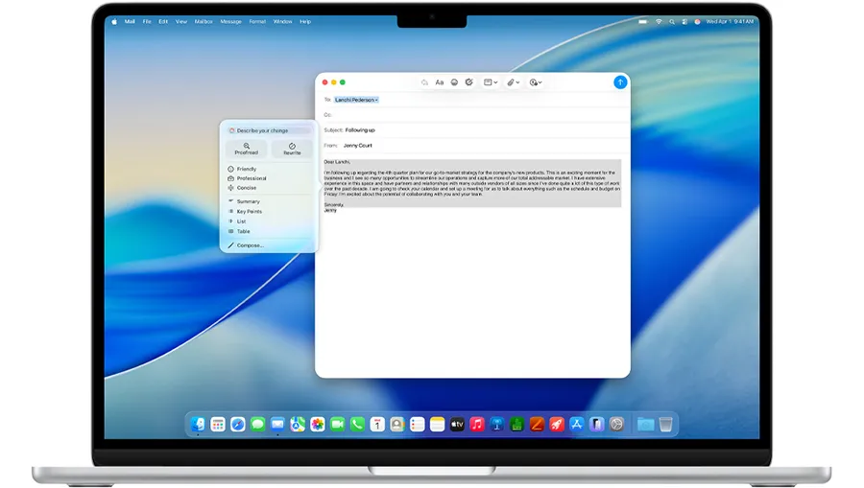The width and height of the screenshot is (864, 488).
Task: Choose the Professional tone option
Action: [252, 178]
